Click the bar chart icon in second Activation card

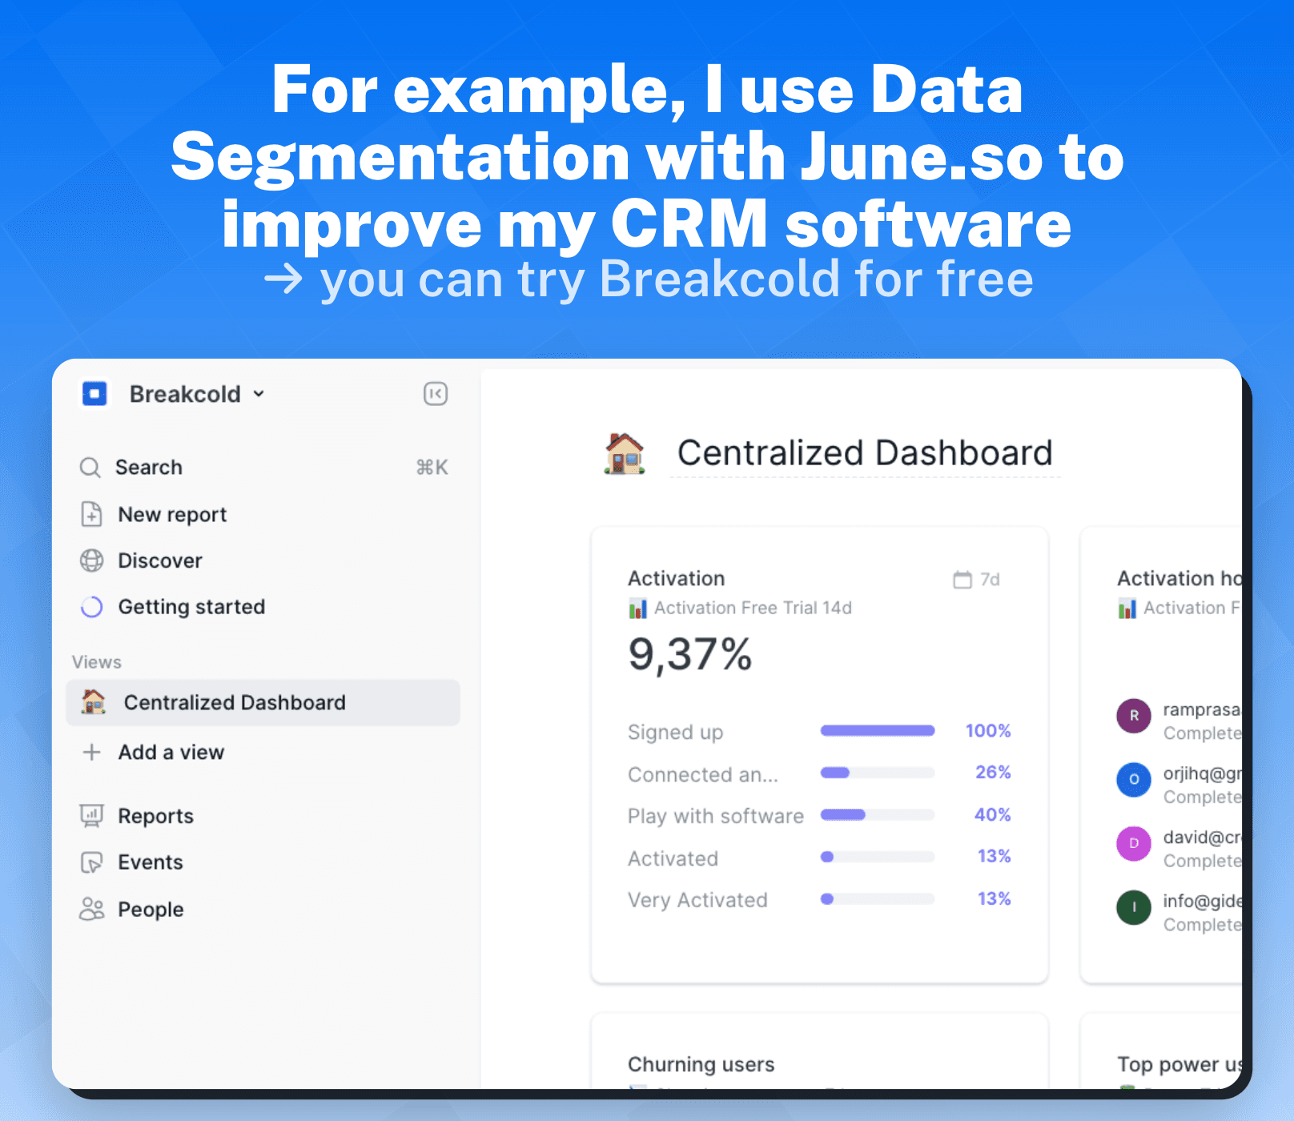click(1127, 609)
